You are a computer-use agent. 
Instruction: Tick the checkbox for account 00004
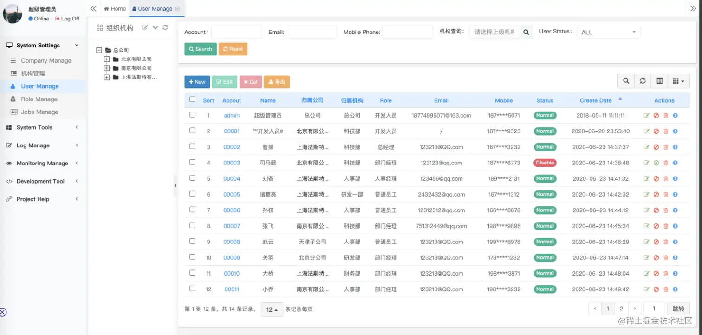(192, 178)
